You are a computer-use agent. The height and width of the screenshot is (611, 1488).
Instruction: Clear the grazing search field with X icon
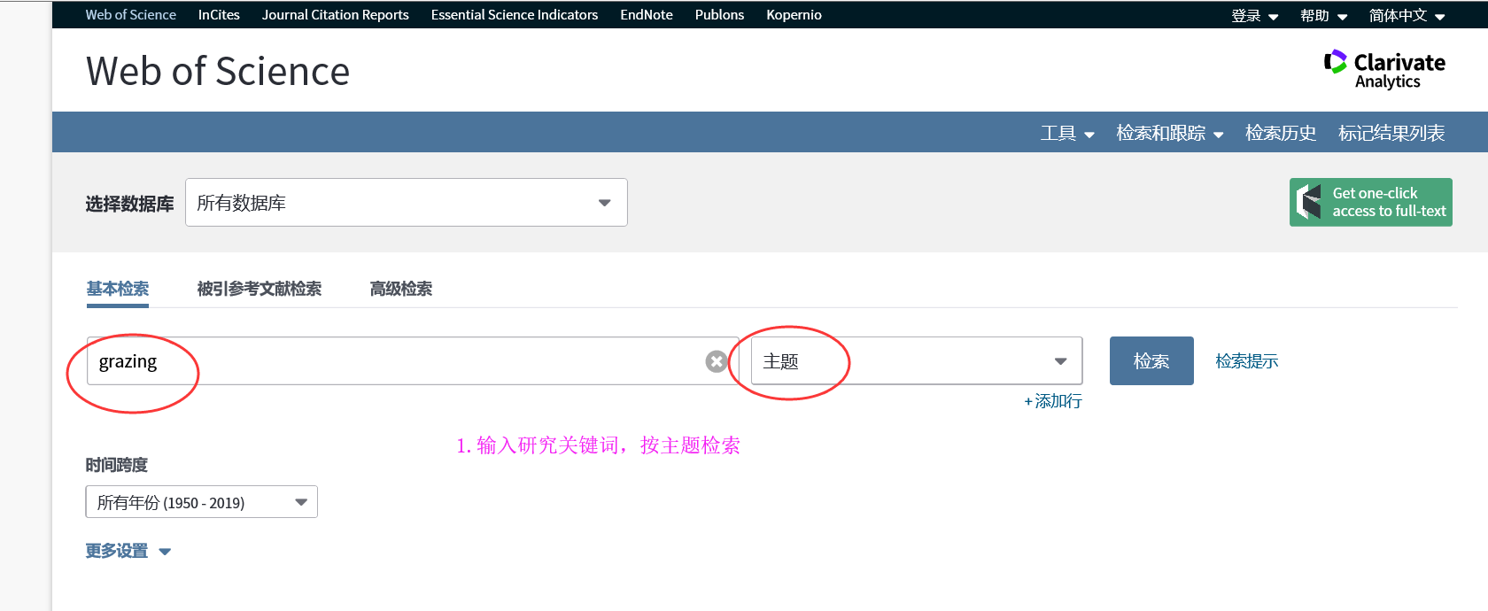(x=717, y=361)
